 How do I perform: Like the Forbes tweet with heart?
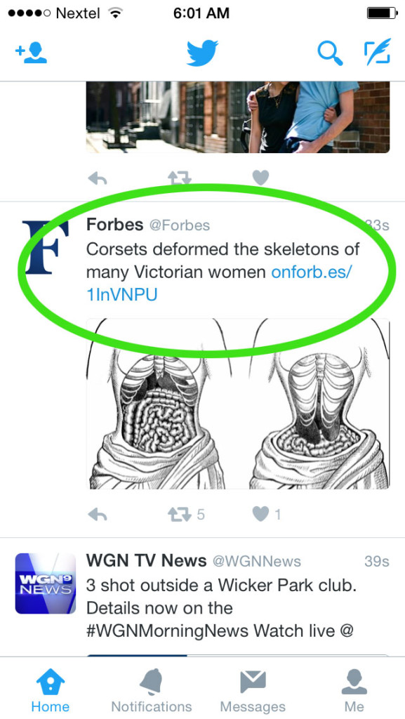(x=260, y=514)
